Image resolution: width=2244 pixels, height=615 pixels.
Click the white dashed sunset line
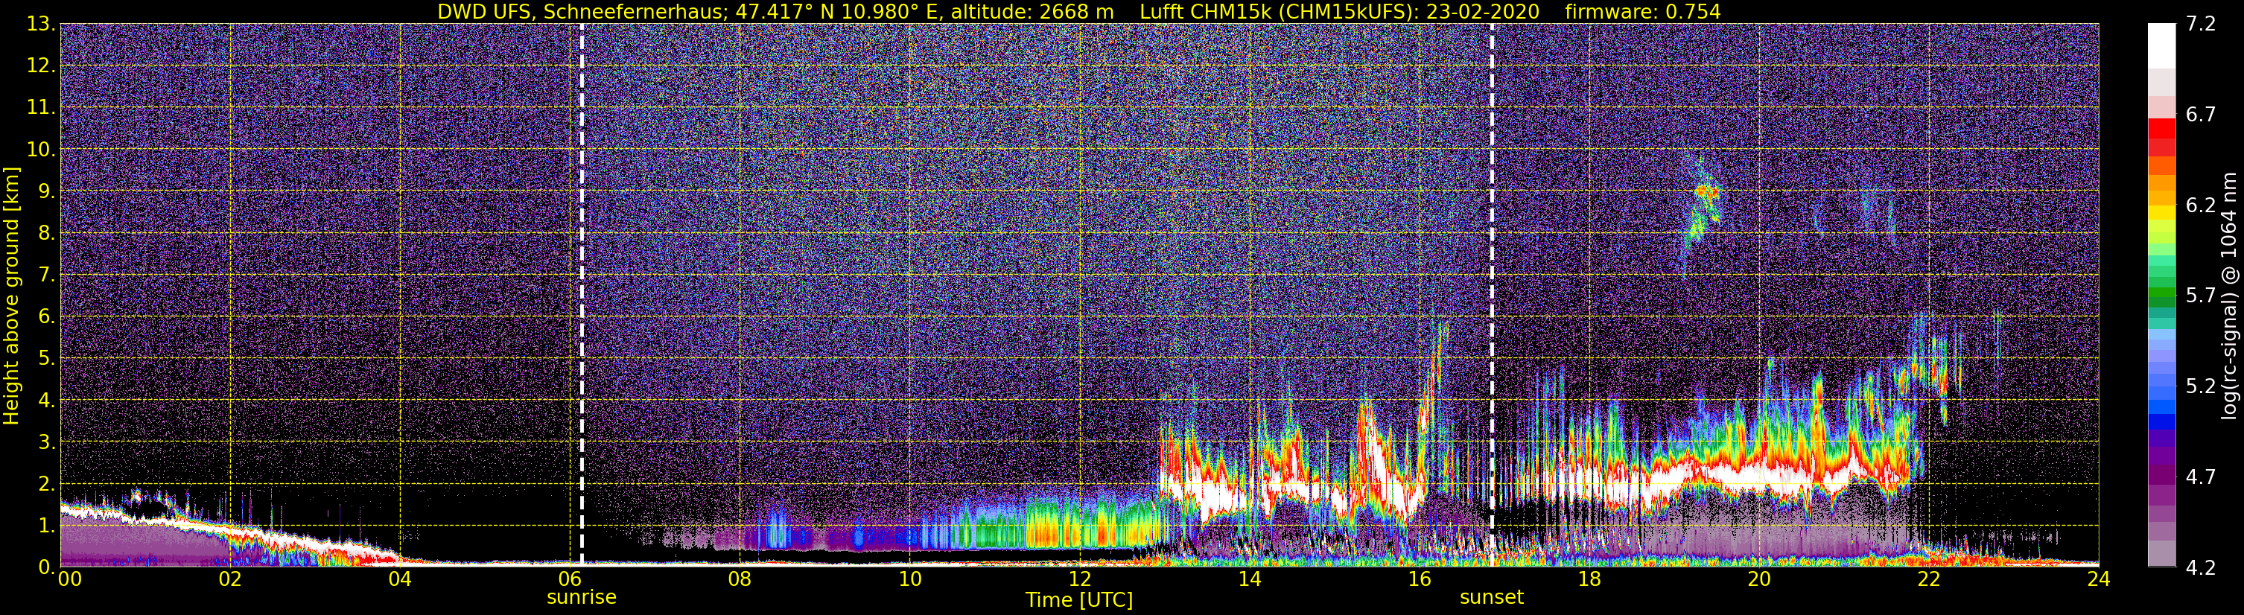[x=1491, y=294]
